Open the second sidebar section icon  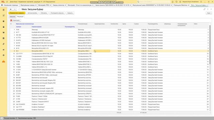(x=4, y=16)
